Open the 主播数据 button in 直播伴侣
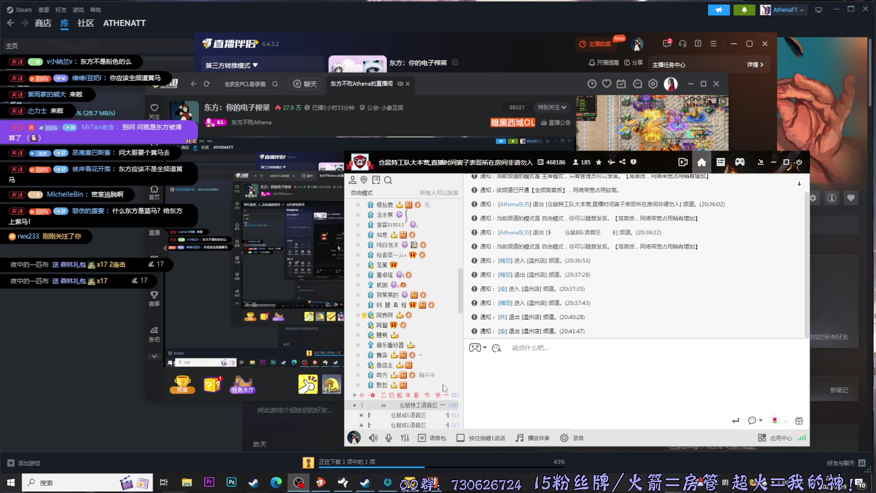The width and height of the screenshot is (876, 493). point(595,44)
